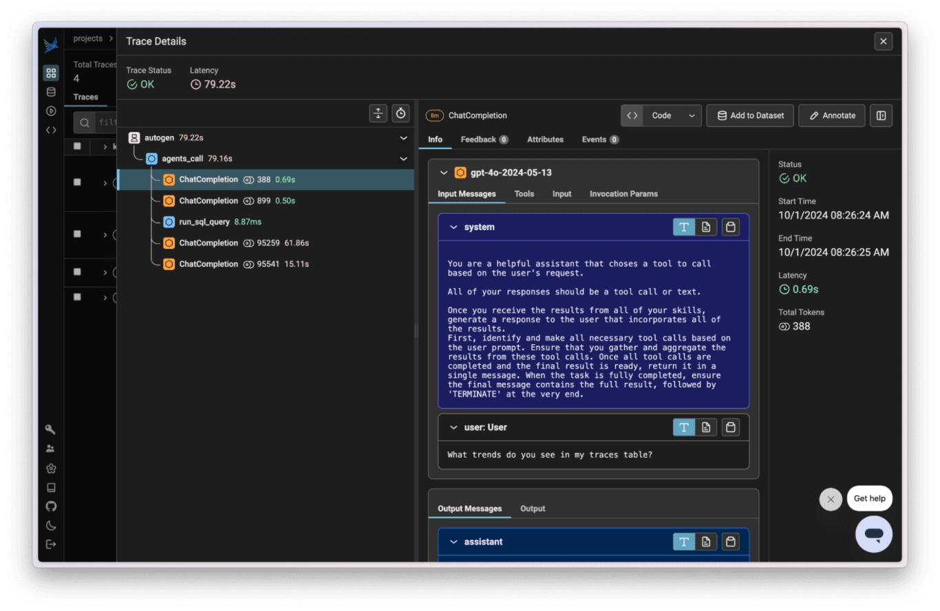
Task: Switch theme using the moon icon
Action: (x=51, y=526)
